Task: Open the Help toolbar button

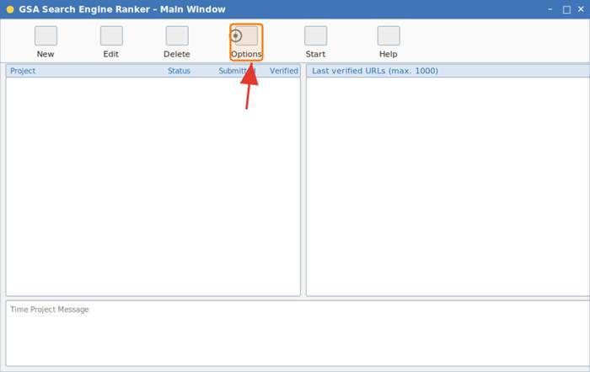Action: (389, 42)
